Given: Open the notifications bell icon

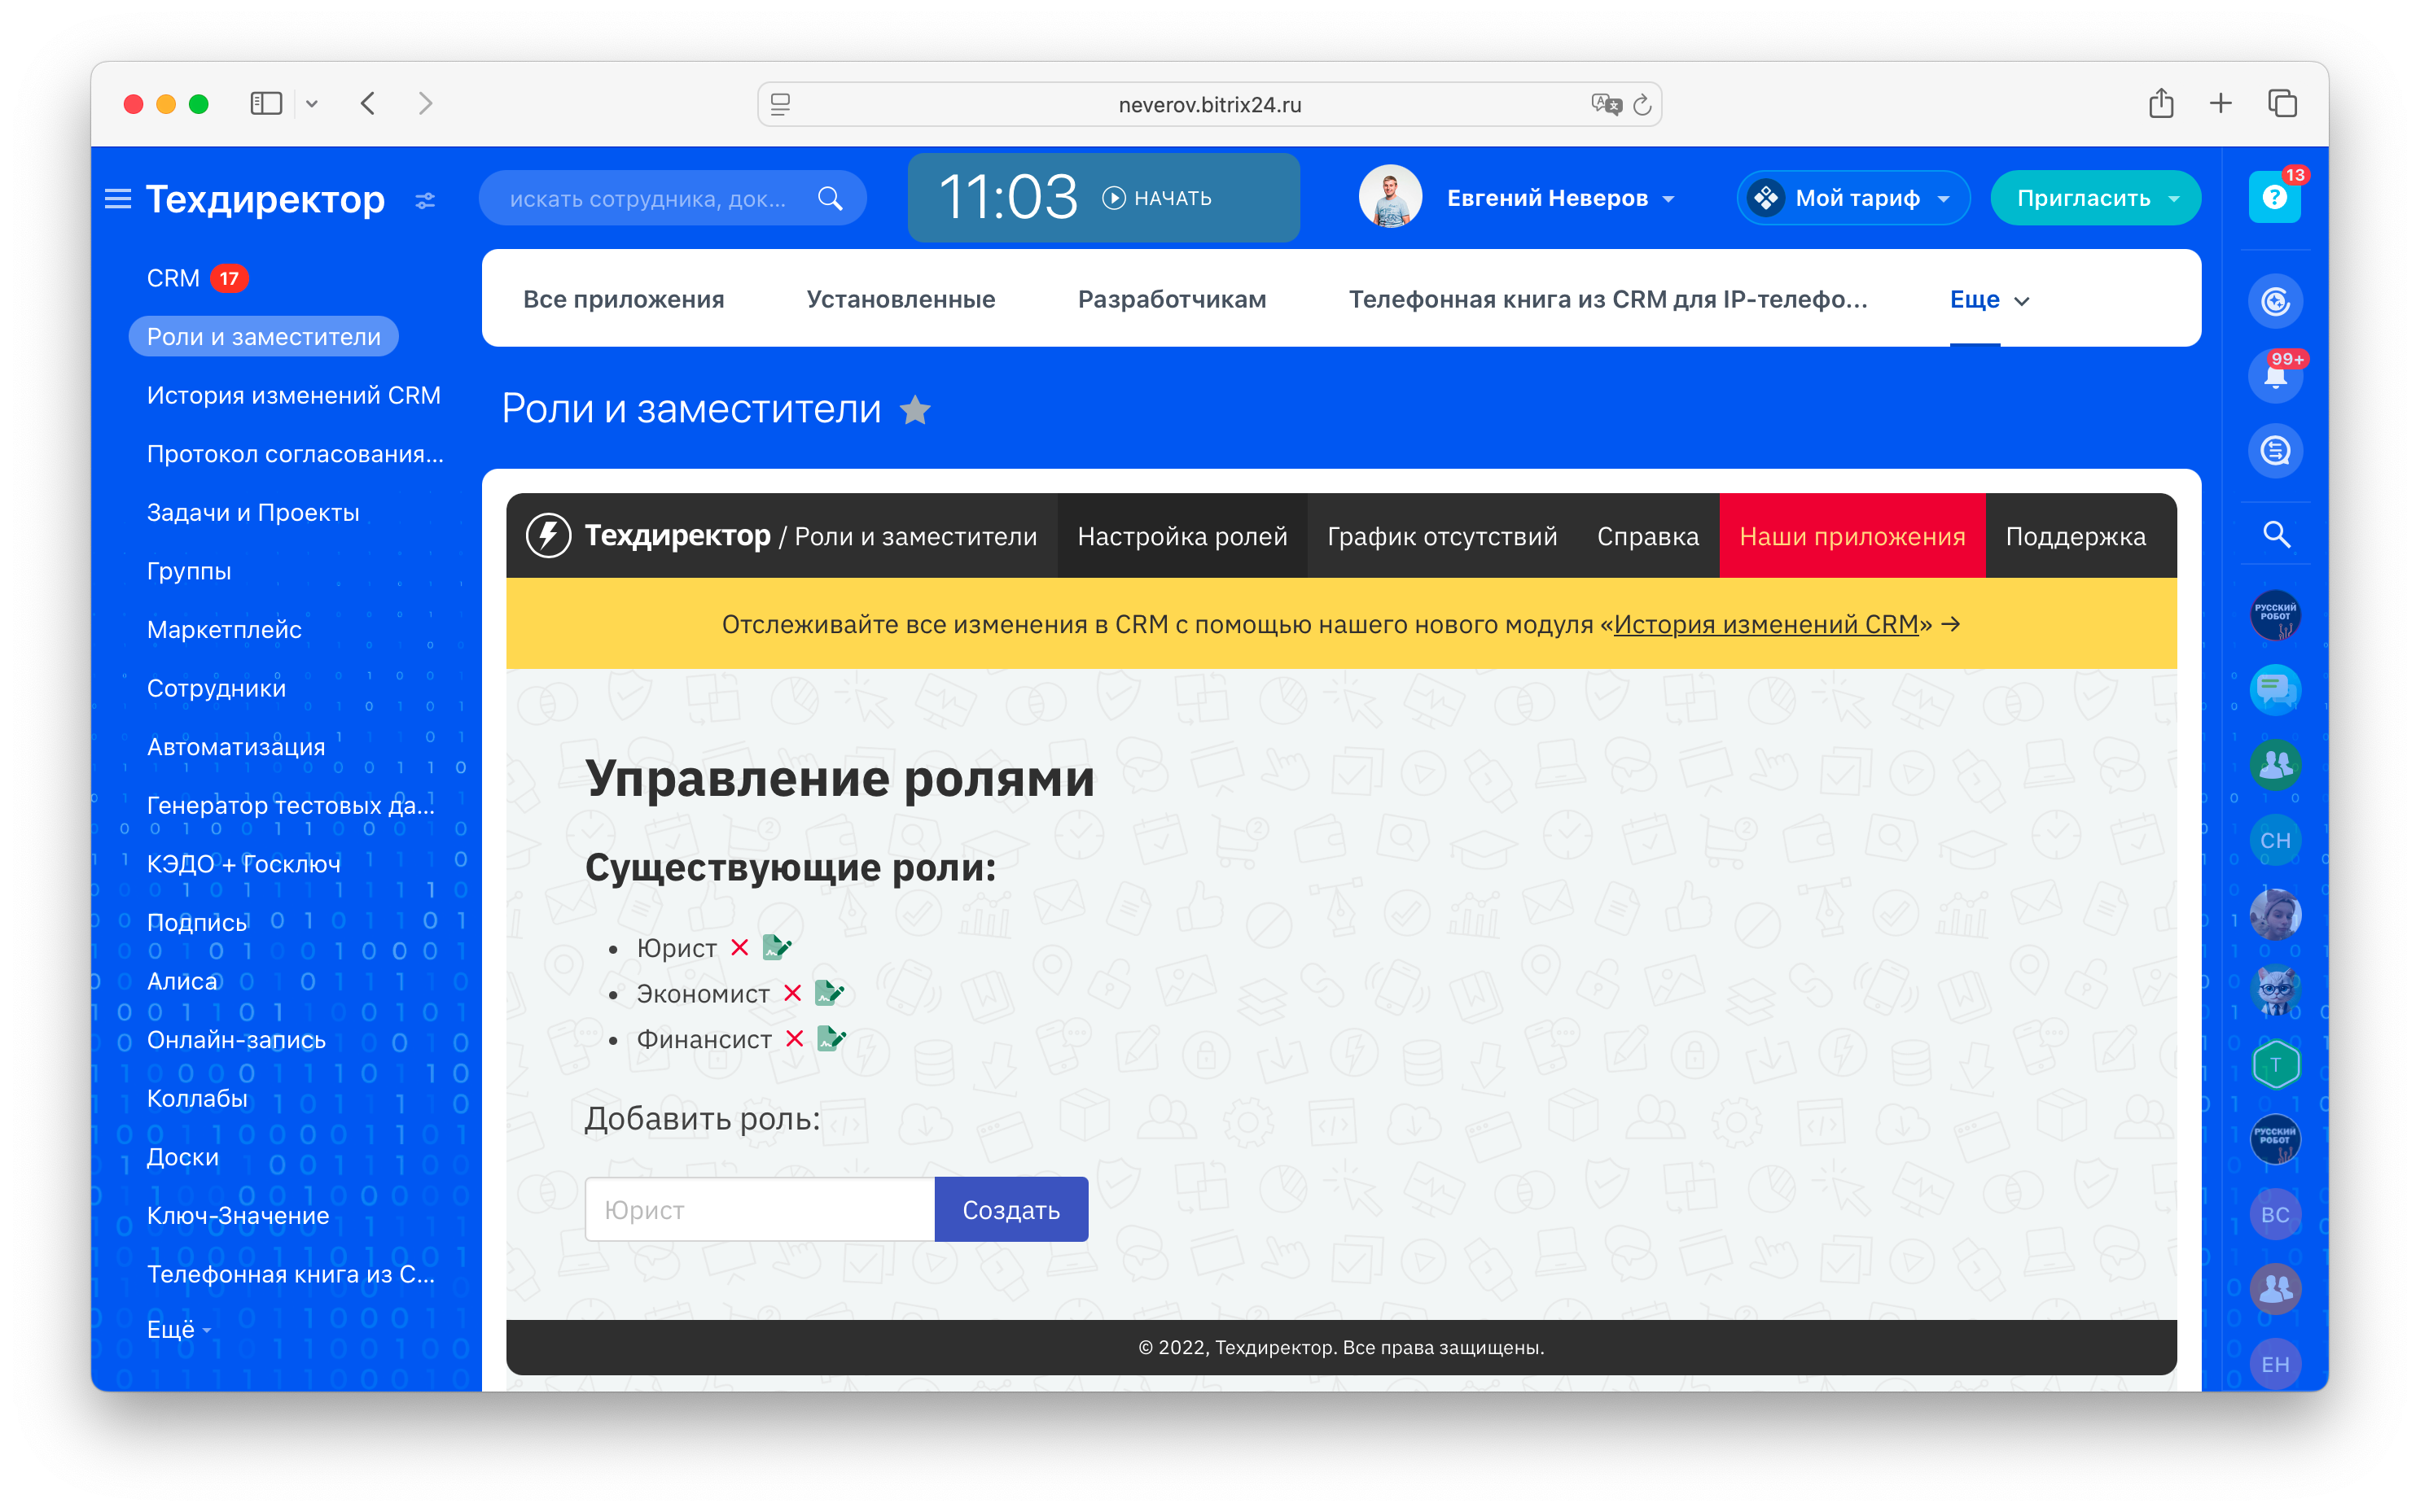Looking at the screenshot, I should [2275, 377].
